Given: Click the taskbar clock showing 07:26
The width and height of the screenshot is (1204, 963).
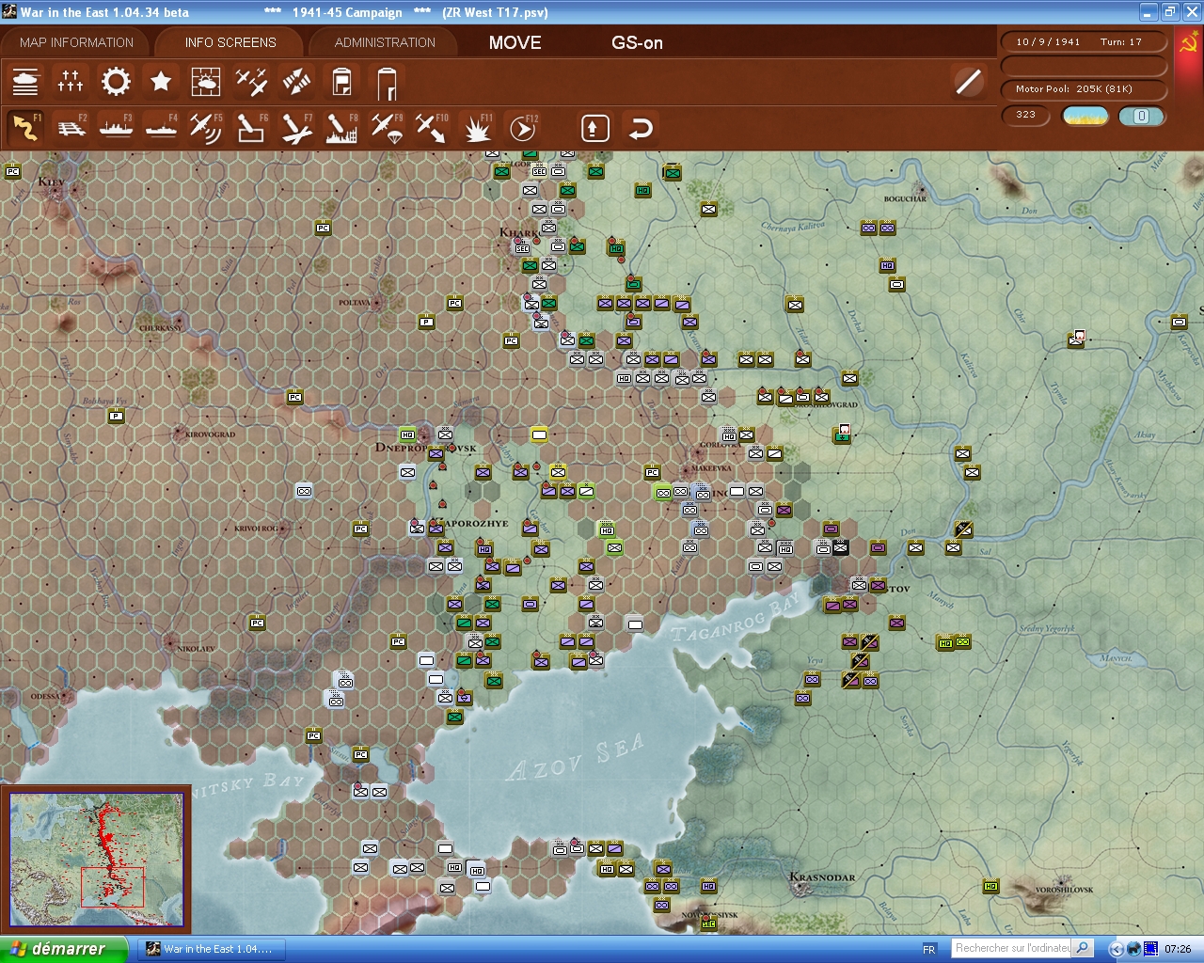Looking at the screenshot, I should click(1178, 949).
